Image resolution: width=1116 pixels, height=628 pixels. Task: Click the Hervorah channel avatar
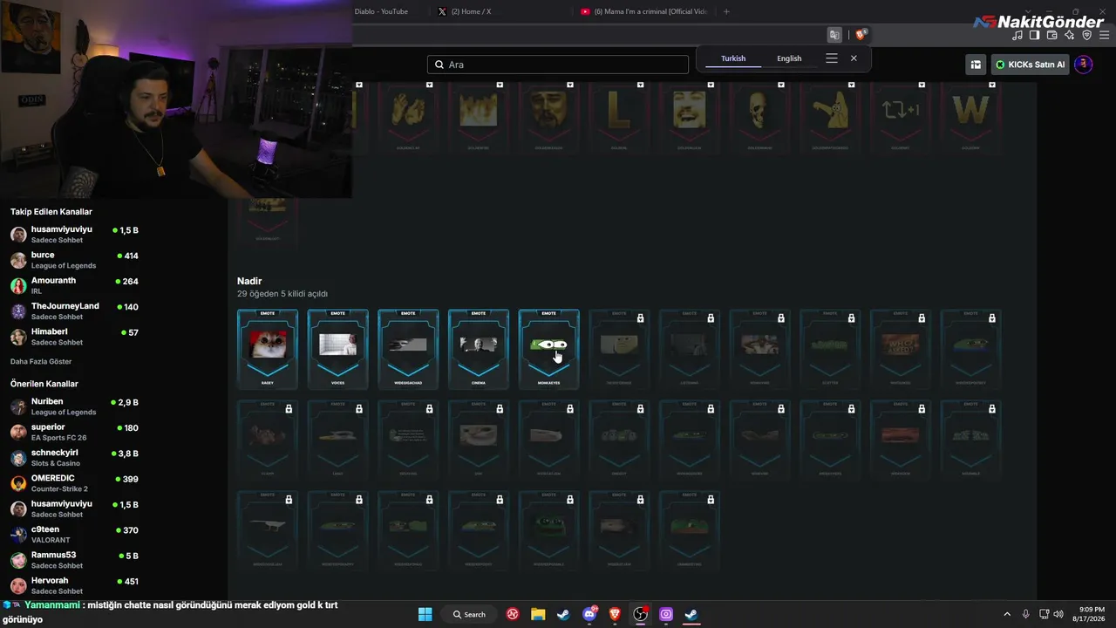(18, 585)
